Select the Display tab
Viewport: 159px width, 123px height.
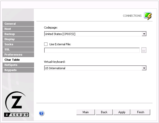pyautogui.click(x=18, y=39)
